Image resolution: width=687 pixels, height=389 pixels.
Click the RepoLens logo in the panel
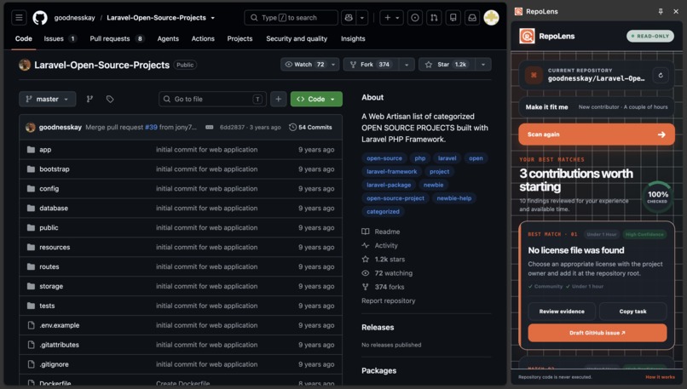(527, 36)
